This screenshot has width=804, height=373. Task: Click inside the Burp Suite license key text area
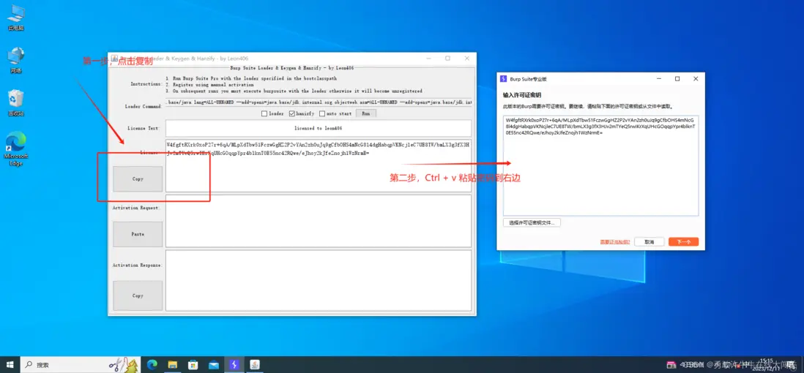tap(600, 176)
